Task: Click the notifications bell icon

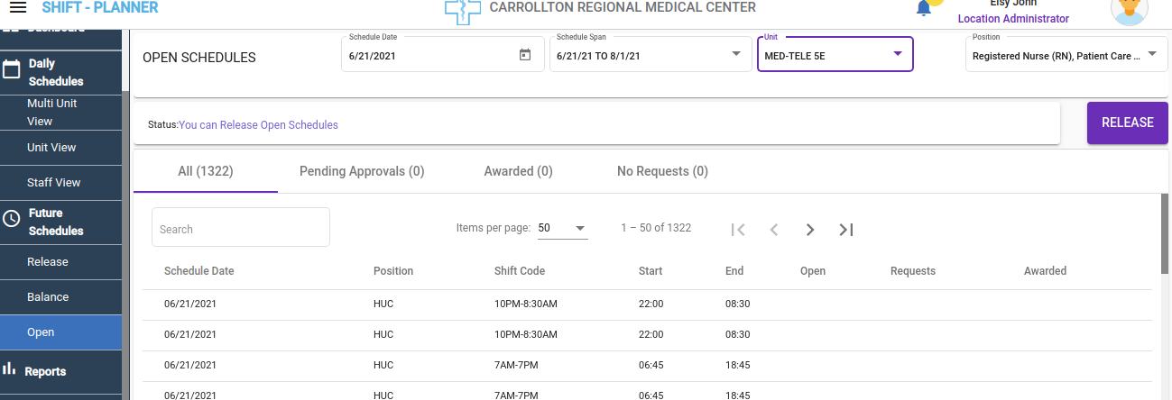Action: pyautogui.click(x=924, y=8)
